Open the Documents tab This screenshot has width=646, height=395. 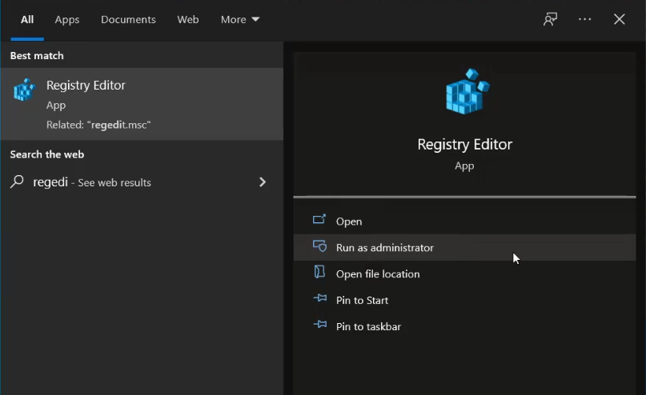pyautogui.click(x=128, y=19)
